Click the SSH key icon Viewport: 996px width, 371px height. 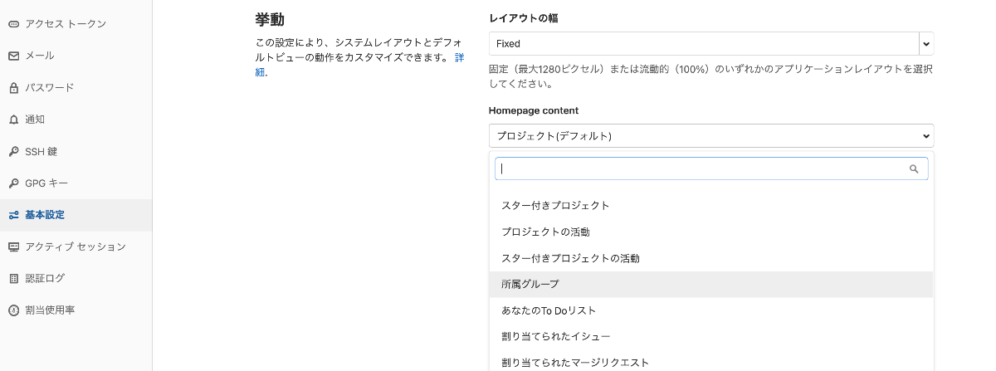click(x=13, y=152)
